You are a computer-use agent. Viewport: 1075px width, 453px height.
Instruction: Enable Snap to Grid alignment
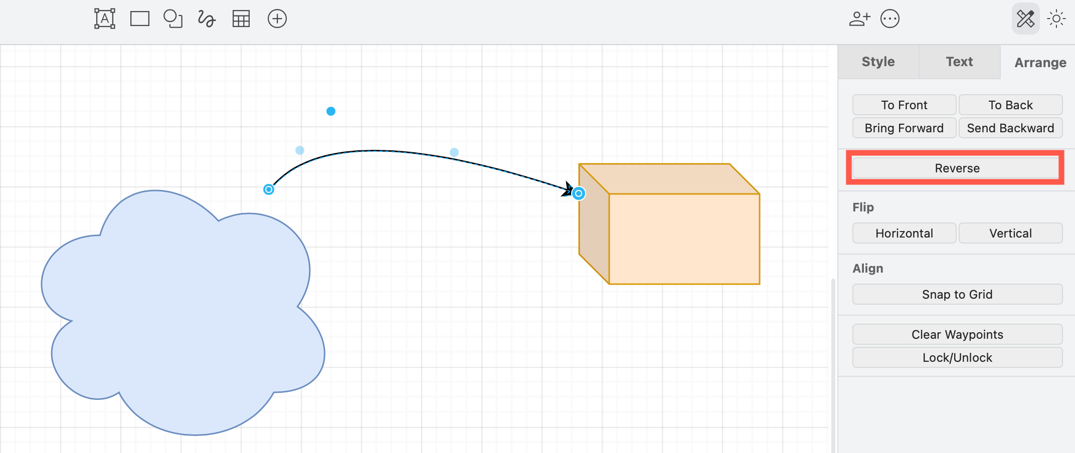pyautogui.click(x=957, y=294)
